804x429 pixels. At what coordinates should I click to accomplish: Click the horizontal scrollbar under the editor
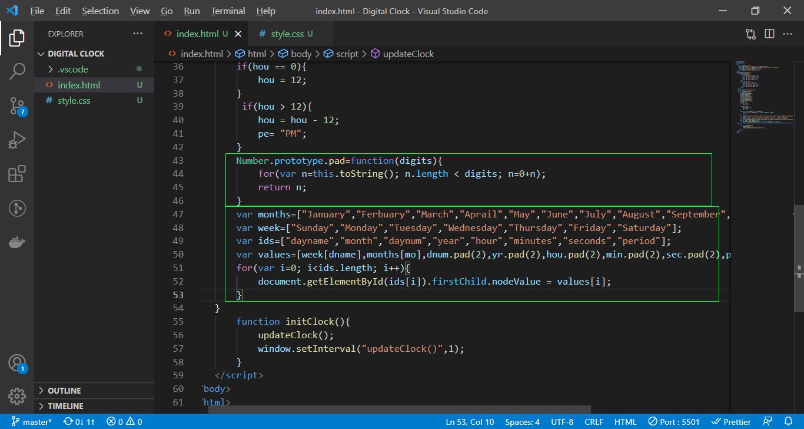pos(399,410)
